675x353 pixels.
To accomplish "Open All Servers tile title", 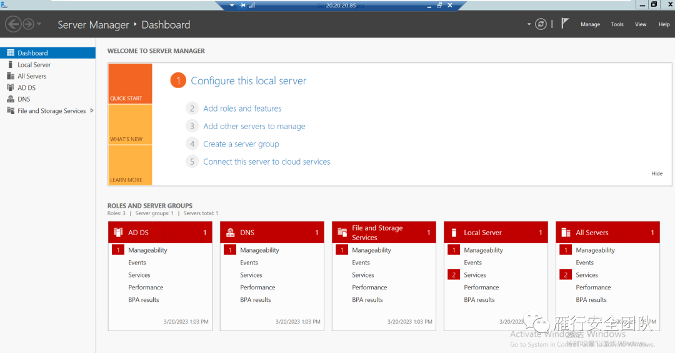I will (592, 233).
